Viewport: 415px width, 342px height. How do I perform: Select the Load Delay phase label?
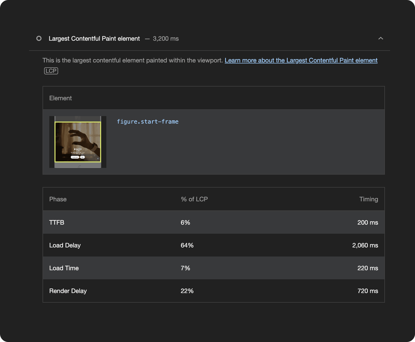tap(65, 245)
